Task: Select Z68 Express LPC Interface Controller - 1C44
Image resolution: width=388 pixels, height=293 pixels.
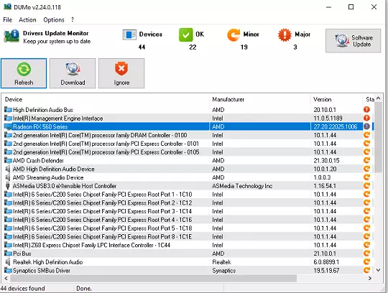Action: (x=188, y=245)
